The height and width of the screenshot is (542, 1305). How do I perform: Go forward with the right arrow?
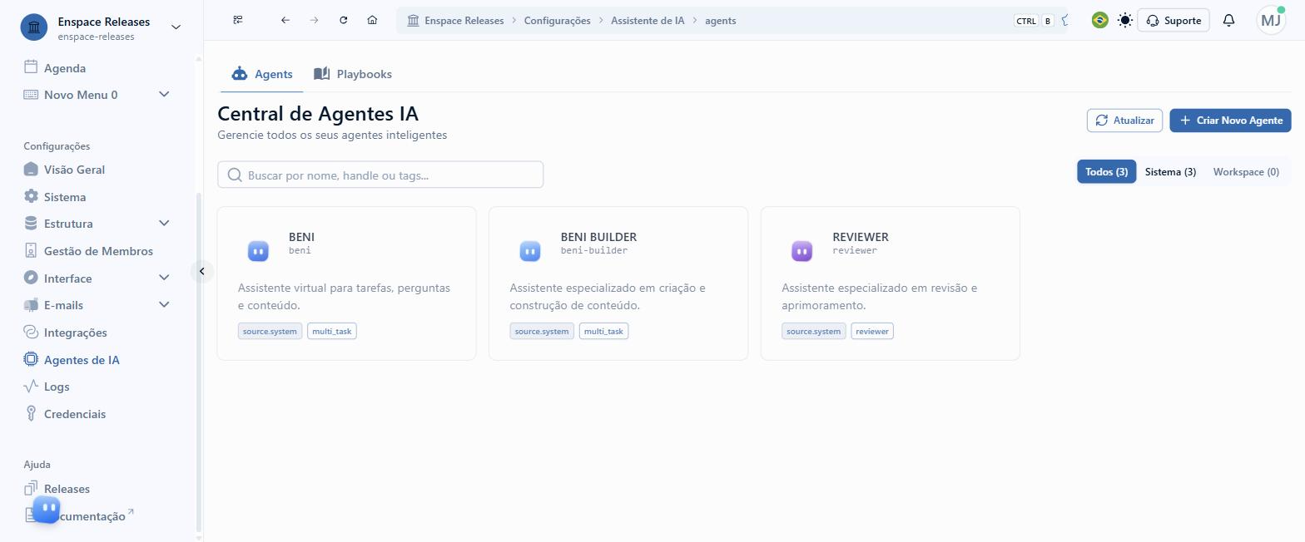[314, 20]
